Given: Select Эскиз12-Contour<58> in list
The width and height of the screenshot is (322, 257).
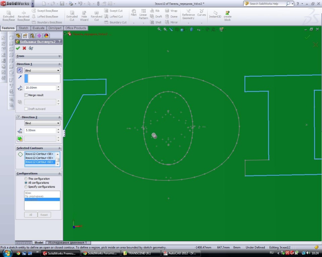Looking at the screenshot, I should [x=39, y=154].
